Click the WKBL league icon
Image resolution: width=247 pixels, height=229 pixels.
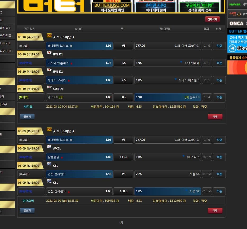click(49, 147)
